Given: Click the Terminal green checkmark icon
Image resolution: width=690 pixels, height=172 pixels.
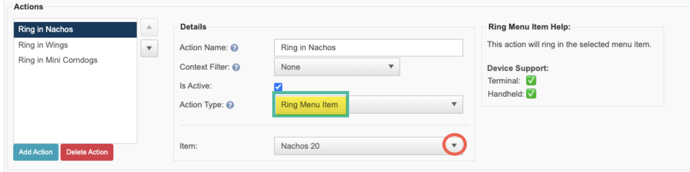Looking at the screenshot, I should (531, 81).
